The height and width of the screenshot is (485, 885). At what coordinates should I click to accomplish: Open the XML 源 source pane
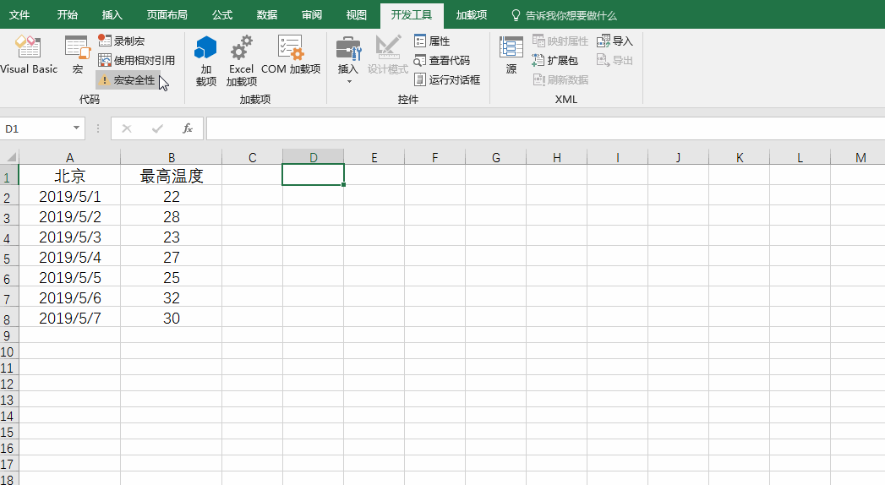click(511, 55)
